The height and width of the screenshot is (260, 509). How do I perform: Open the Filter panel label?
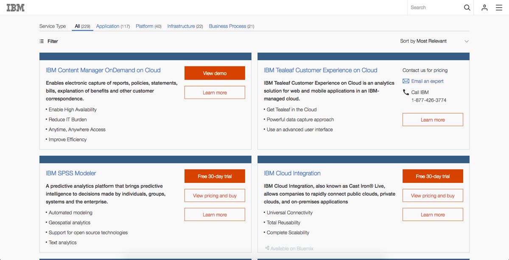coord(53,41)
